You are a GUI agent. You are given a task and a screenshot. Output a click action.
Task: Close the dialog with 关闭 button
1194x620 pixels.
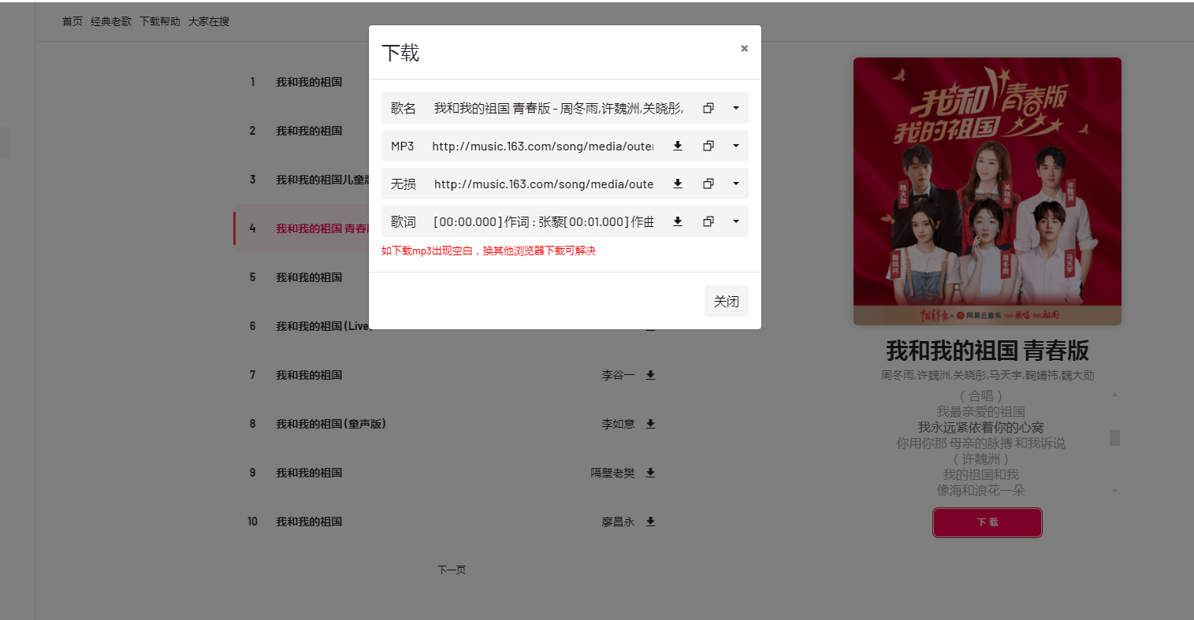(727, 301)
